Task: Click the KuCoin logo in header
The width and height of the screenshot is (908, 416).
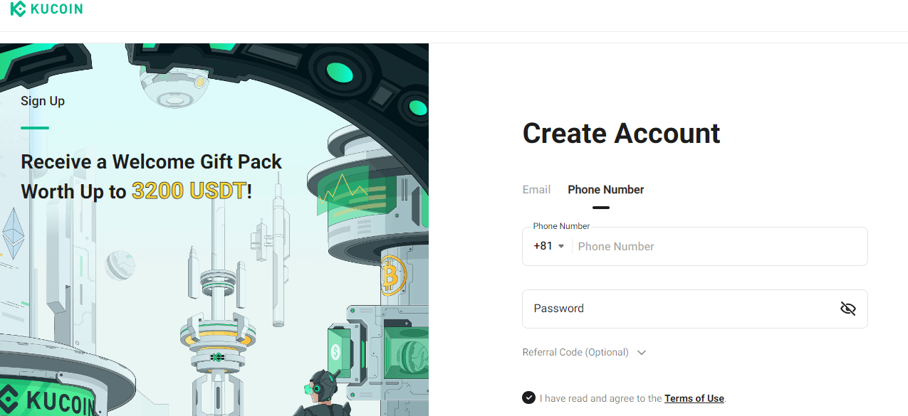Action: coord(46,9)
